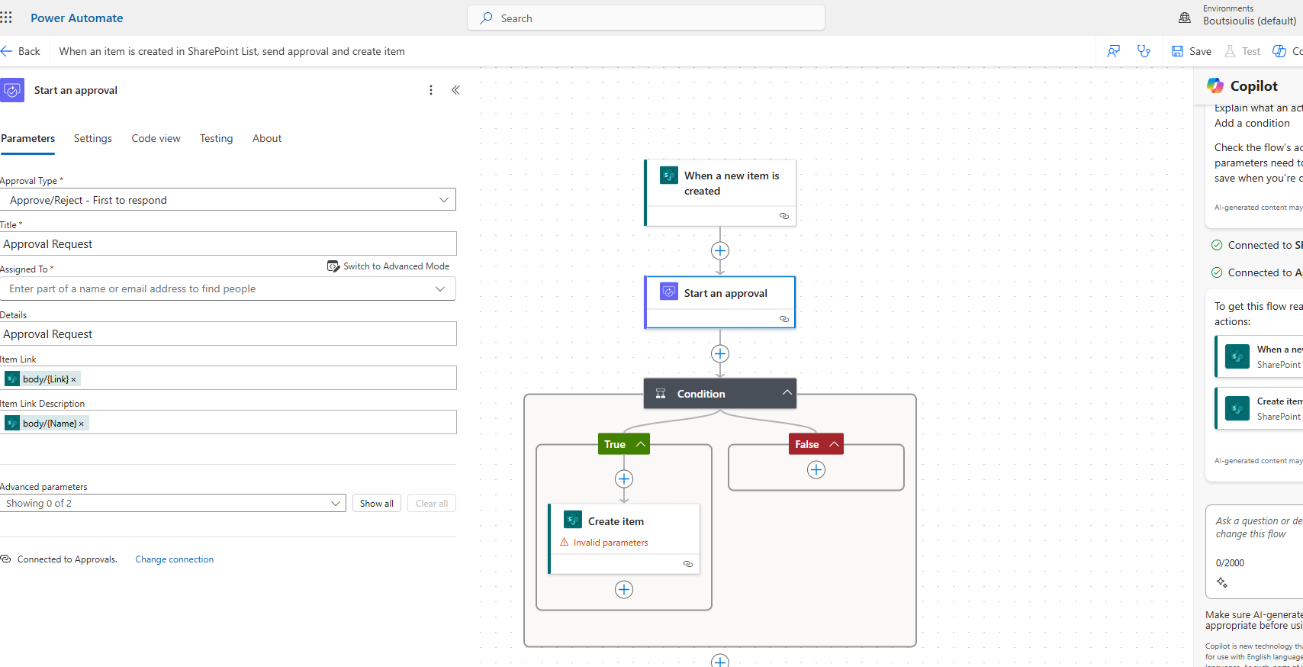Click the Condition card icon
The image size is (1303, 667).
pos(661,394)
